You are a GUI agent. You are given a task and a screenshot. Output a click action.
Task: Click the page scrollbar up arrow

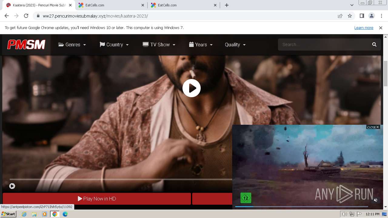[x=386, y=37]
